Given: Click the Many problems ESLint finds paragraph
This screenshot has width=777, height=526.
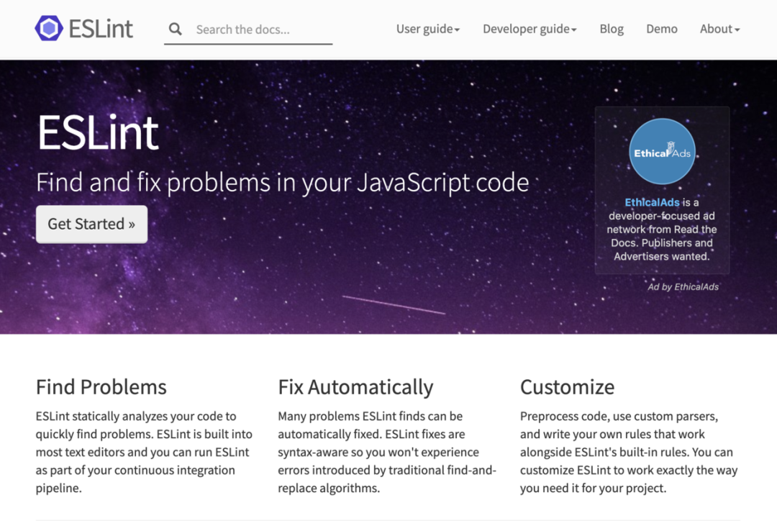Looking at the screenshot, I should coord(387,452).
